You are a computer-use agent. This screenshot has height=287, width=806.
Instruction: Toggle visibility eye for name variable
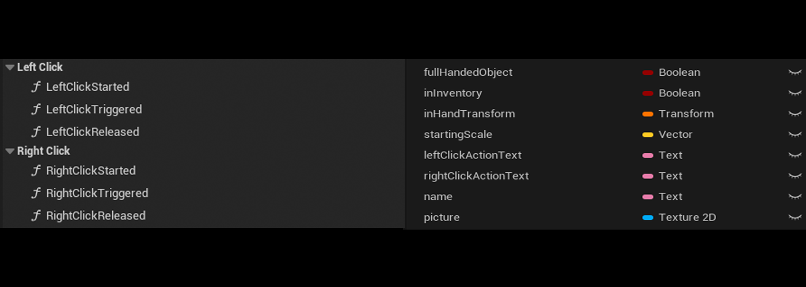(x=794, y=197)
